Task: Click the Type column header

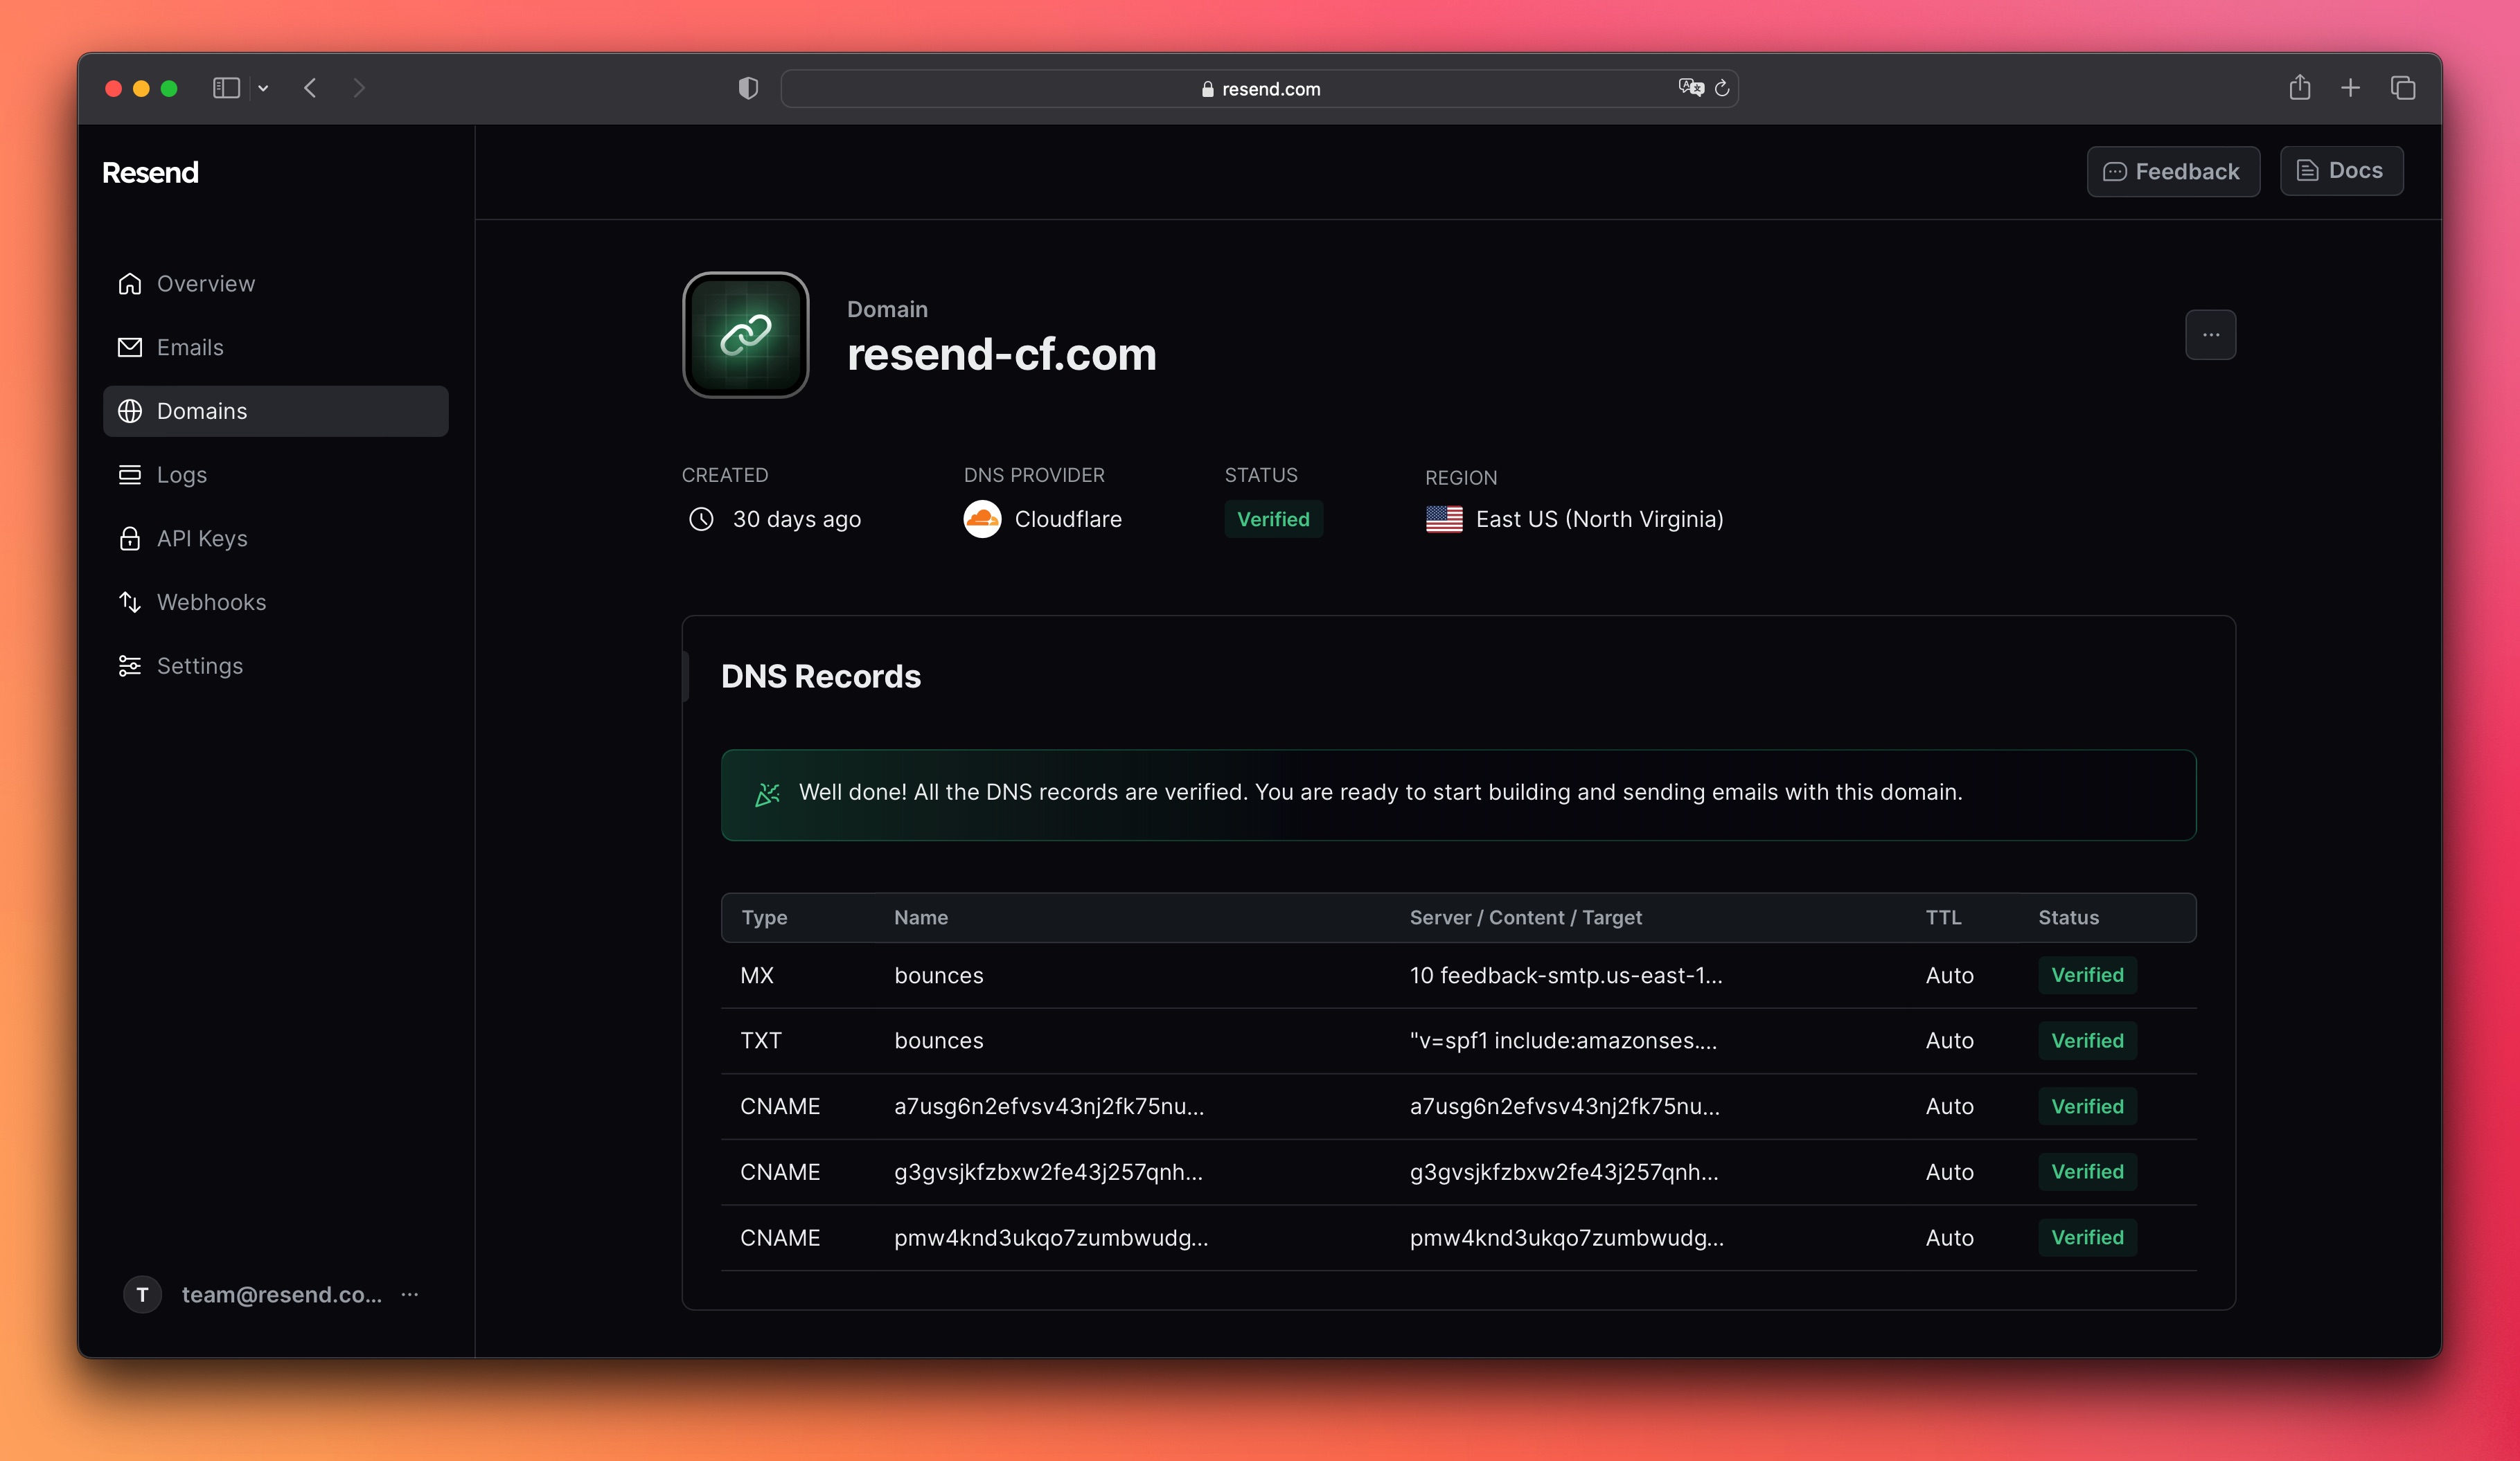Action: tap(764, 917)
